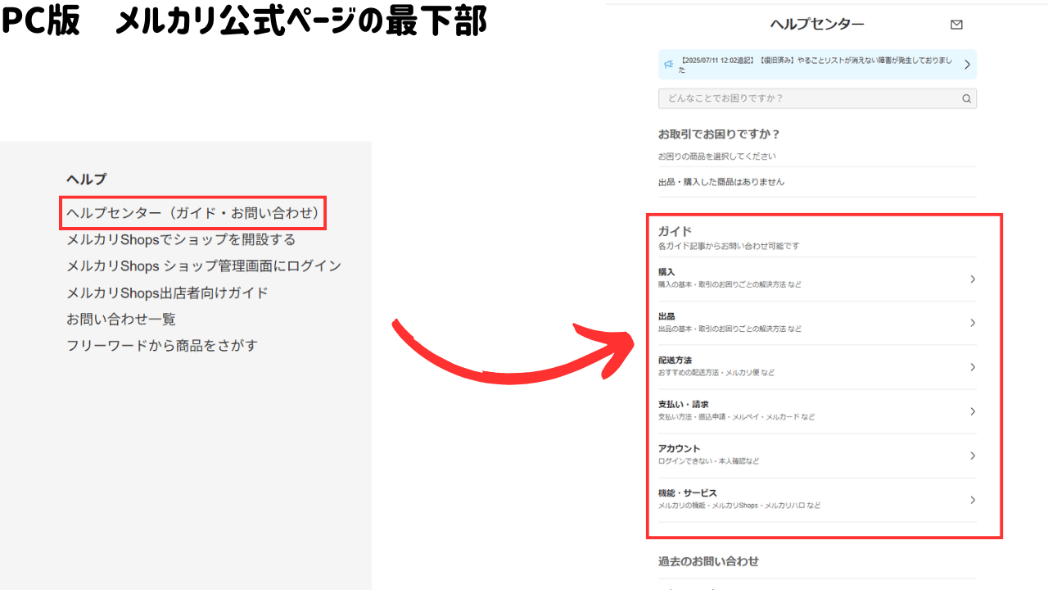Expand the 出品 guide row chevron
Viewport: 1048px width, 590px height.
[x=973, y=323]
